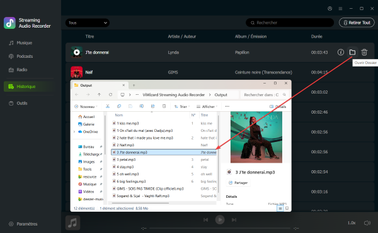Expand the Tous filter dropdown

point(88,23)
